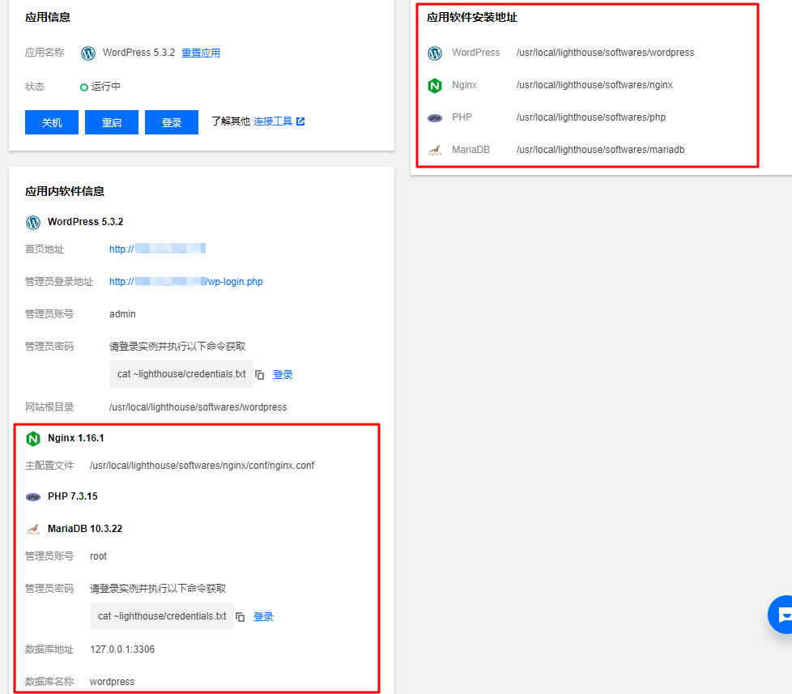Click the 应用内软件信息 heading
The width and height of the screenshot is (792, 694).
(65, 191)
